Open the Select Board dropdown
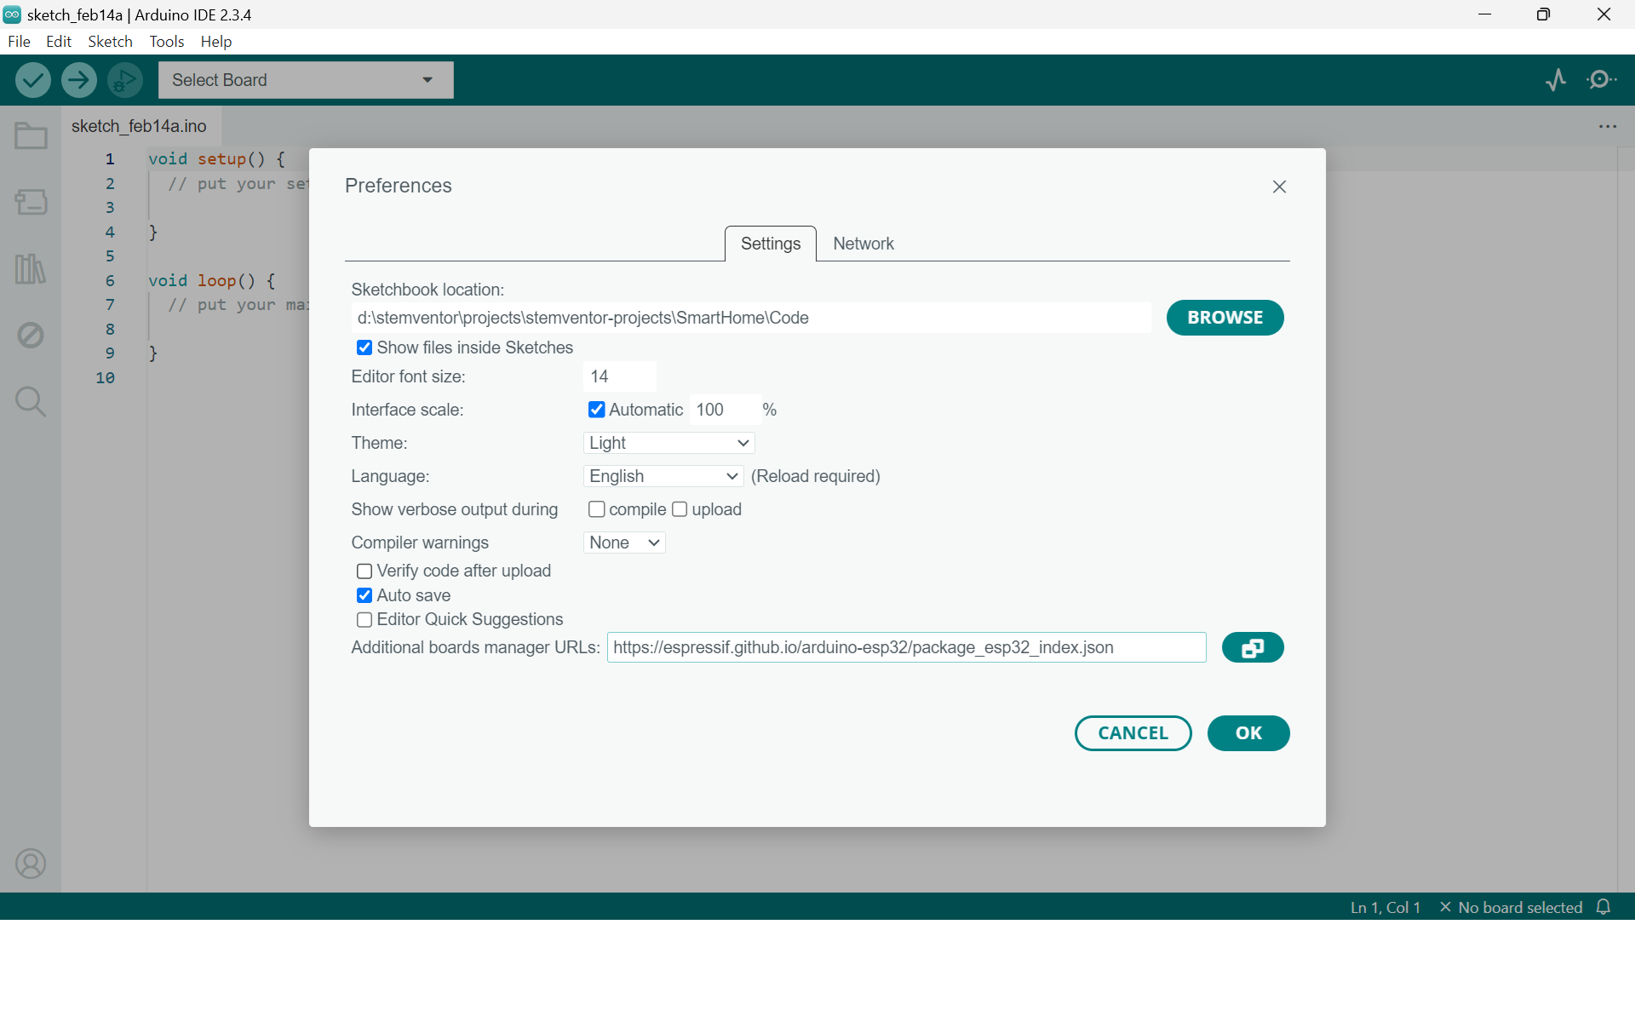The height and width of the screenshot is (1022, 1635). 306,80
